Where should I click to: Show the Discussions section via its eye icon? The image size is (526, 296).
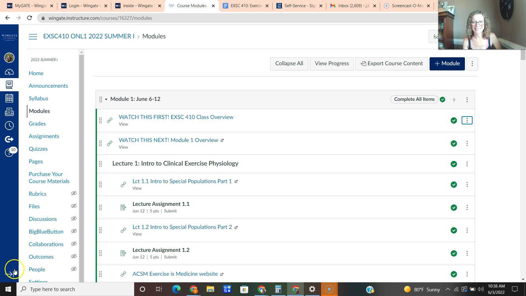pos(74,218)
